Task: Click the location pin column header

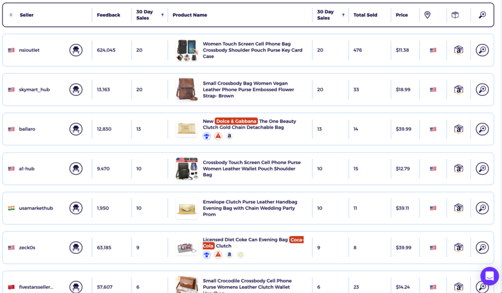Action: [x=427, y=15]
